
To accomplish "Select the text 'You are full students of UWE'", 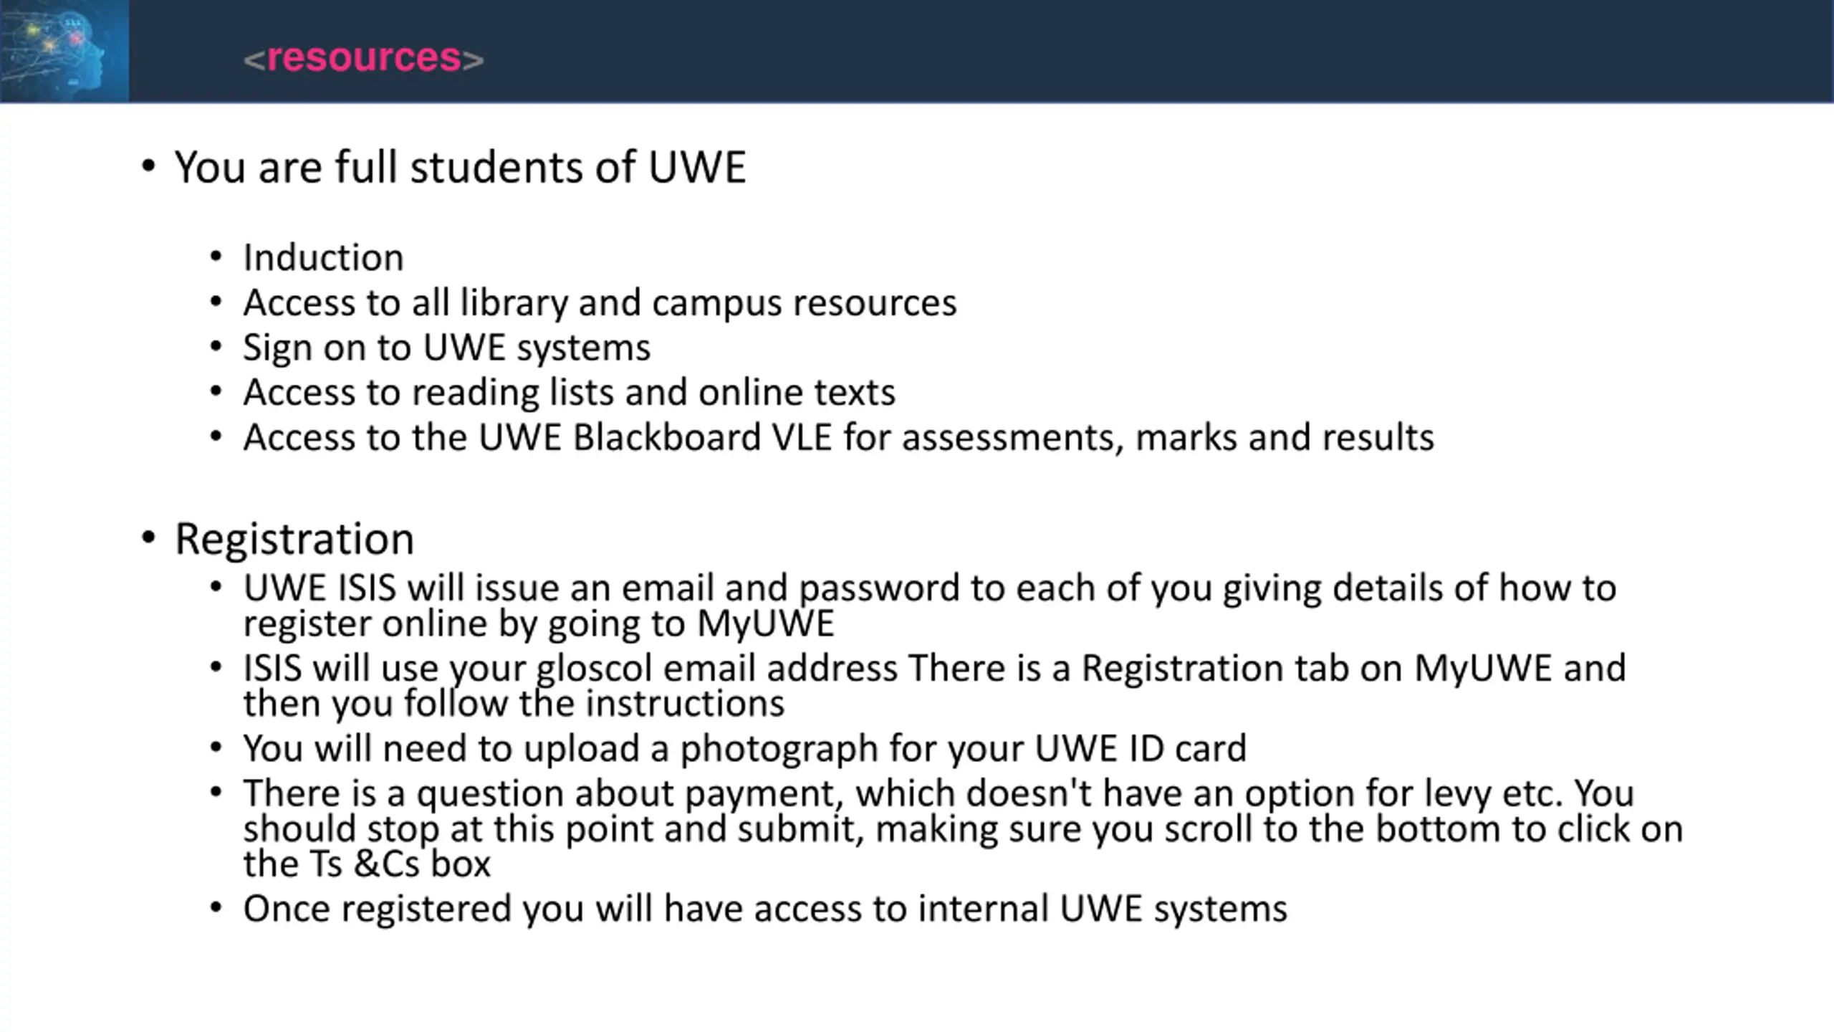I will click(x=461, y=167).
